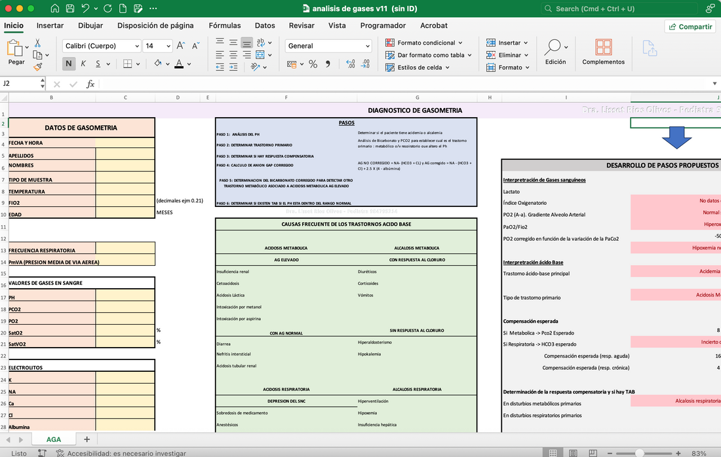
Task: Click the Compartir button
Action: pyautogui.click(x=688, y=26)
